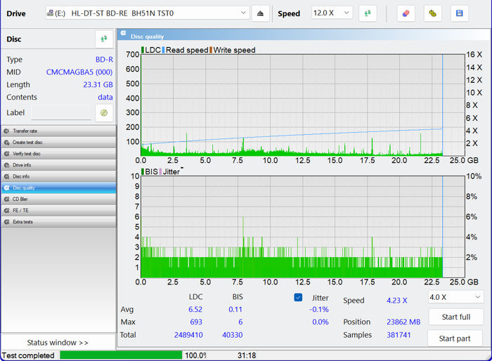This screenshot has width=492, height=361.
Task: Open the 4.0 X test speed dropdown
Action: click(x=456, y=297)
